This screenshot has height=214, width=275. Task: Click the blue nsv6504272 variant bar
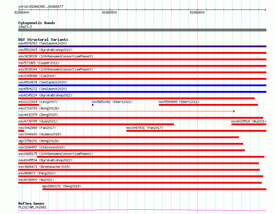(142, 92)
